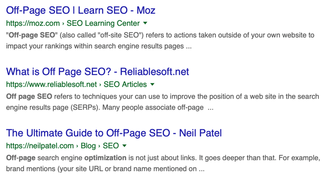This screenshot has width=330, height=181.
Task: Click the bold quoted "Off-page SEO" in the Moz snippet
Action: pyautogui.click(x=32, y=35)
